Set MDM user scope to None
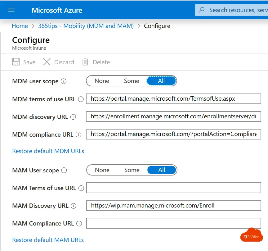This screenshot has height=251, width=268. click(102, 81)
